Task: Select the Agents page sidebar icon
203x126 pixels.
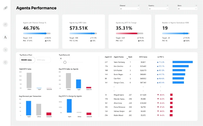Action: click(x=5, y=37)
